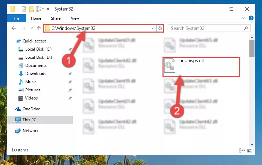The height and width of the screenshot is (165, 262).
Task: Go forward with the right arrow
Action: click(x=24, y=28)
